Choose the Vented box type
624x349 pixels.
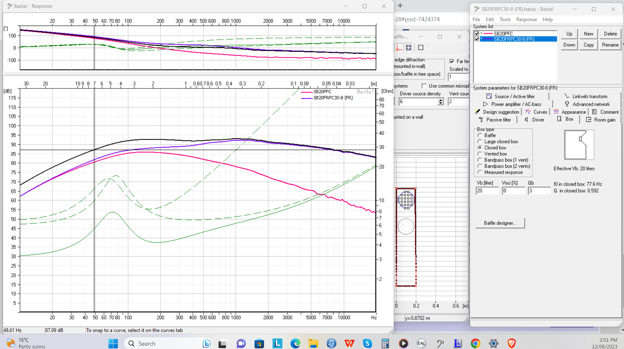pyautogui.click(x=480, y=154)
